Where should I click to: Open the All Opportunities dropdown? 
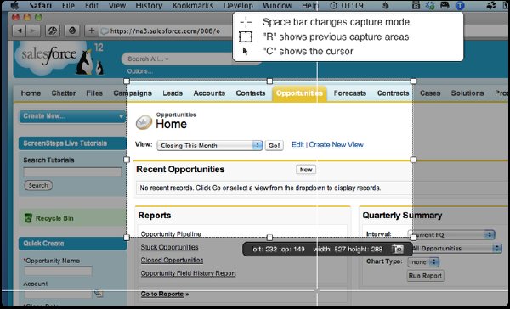(456, 249)
